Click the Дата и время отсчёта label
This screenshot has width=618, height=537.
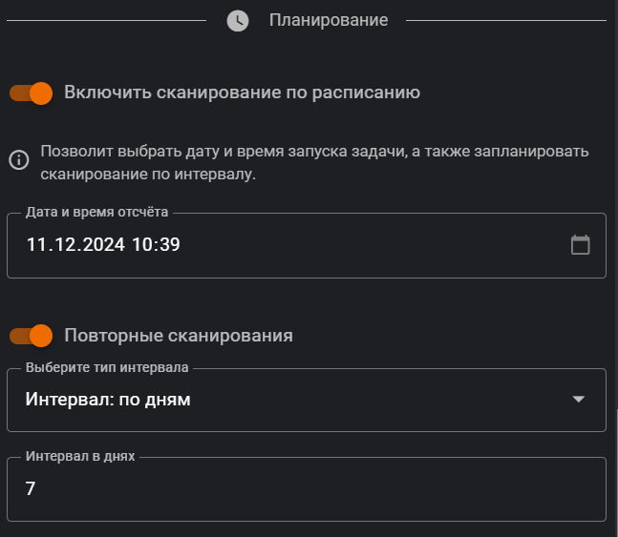pyautogui.click(x=96, y=212)
